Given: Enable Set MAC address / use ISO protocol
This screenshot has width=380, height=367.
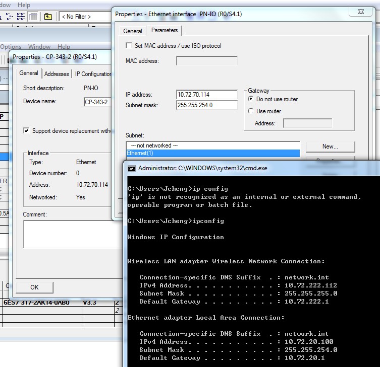Looking at the screenshot, I should [129, 46].
